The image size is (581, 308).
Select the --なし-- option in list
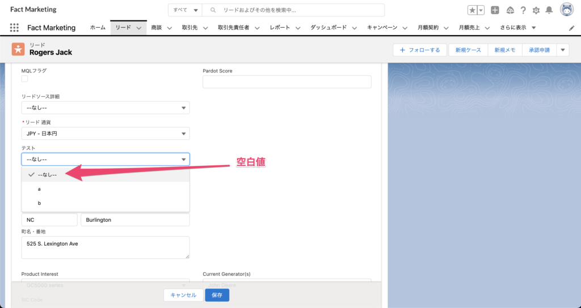click(106, 174)
